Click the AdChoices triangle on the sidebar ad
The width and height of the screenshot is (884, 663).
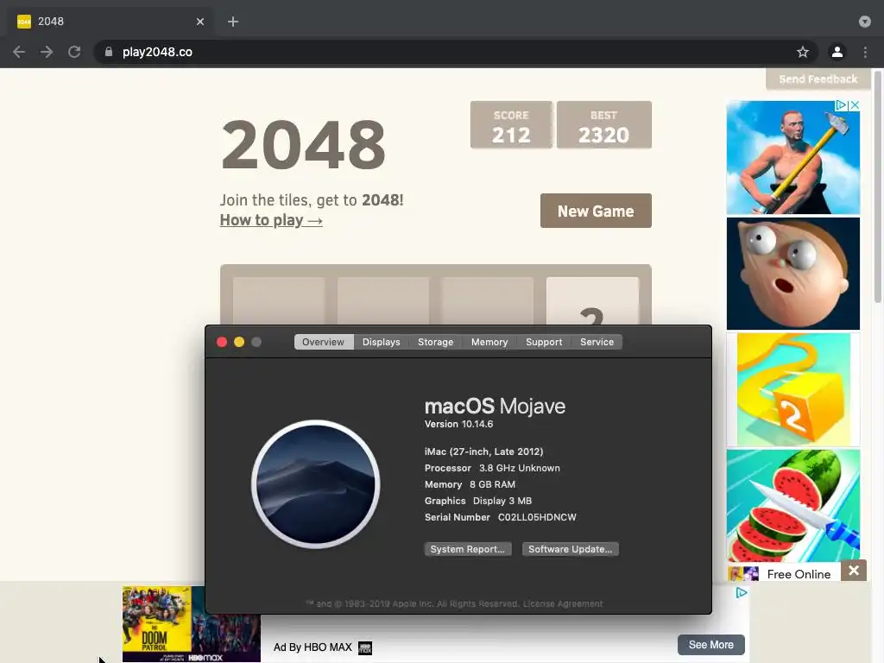pyautogui.click(x=841, y=104)
